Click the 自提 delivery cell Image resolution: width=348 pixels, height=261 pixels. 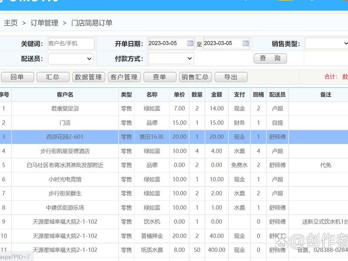pos(278,123)
